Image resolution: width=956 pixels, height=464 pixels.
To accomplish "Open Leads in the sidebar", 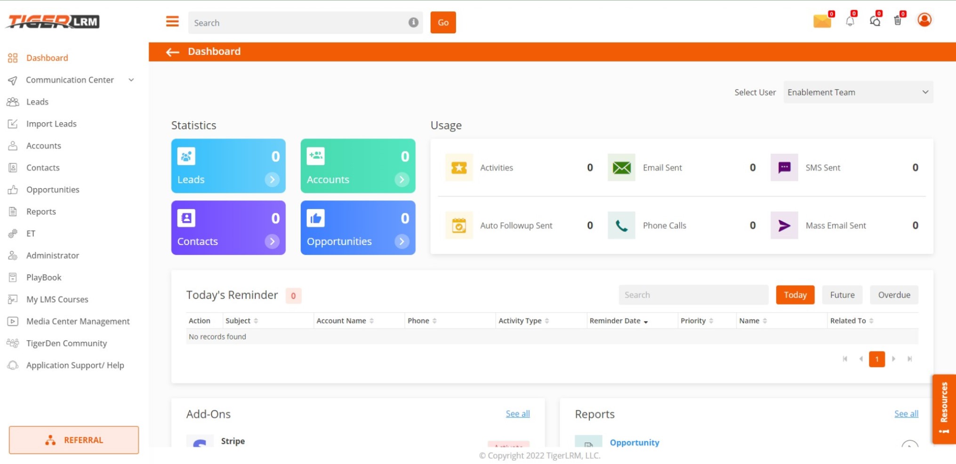I will 37,102.
